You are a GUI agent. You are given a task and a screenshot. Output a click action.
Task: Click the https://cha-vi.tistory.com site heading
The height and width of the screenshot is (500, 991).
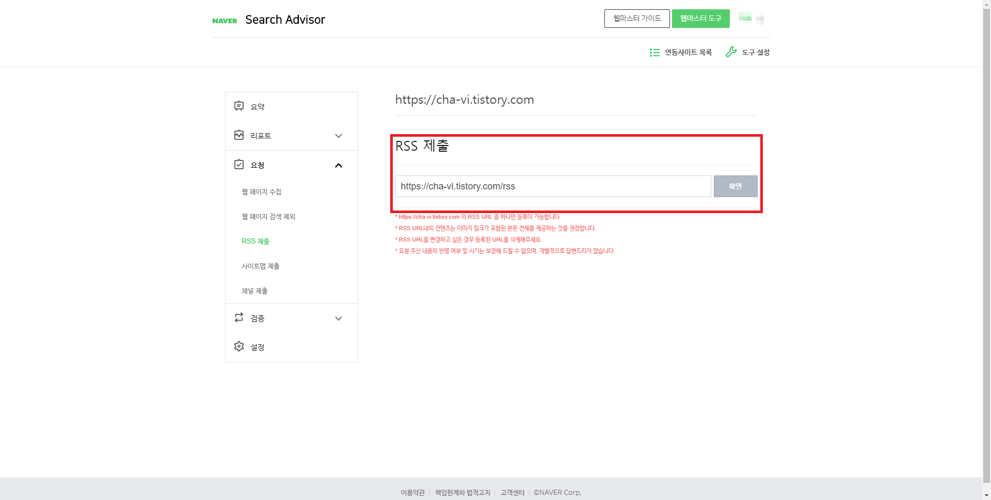tap(465, 100)
